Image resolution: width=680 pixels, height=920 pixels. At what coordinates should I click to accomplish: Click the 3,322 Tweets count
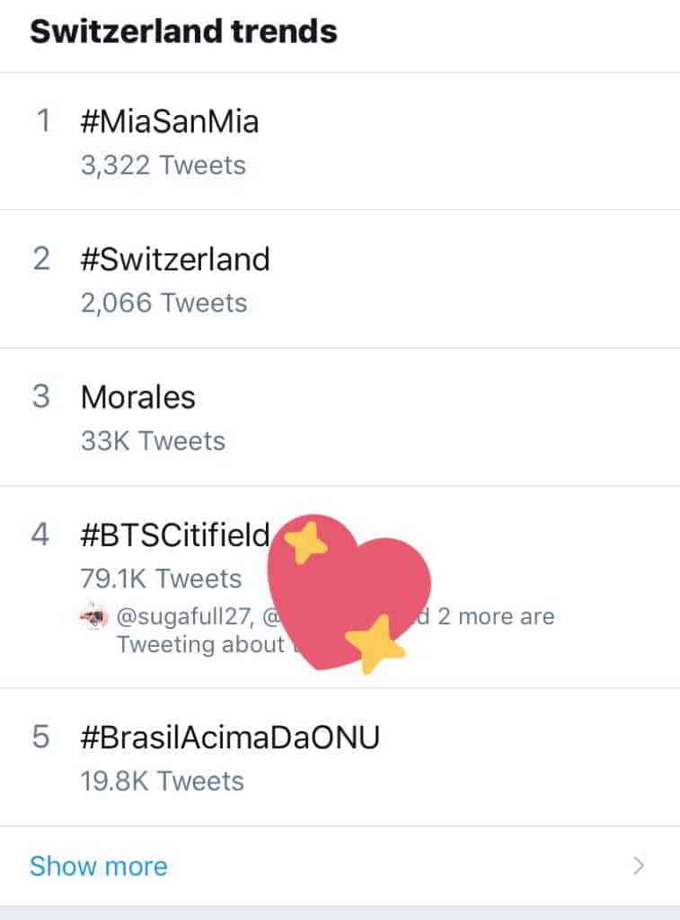pyautogui.click(x=163, y=165)
